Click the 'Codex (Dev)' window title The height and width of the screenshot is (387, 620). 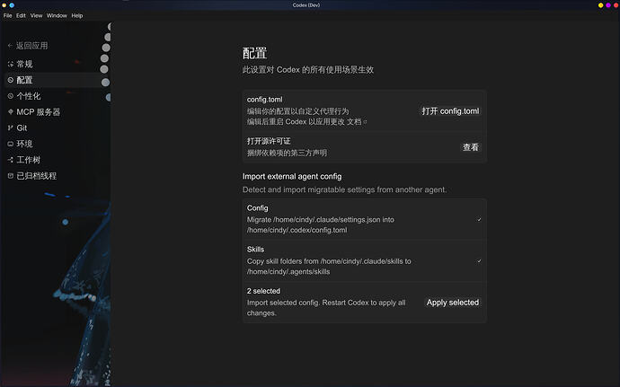point(306,5)
